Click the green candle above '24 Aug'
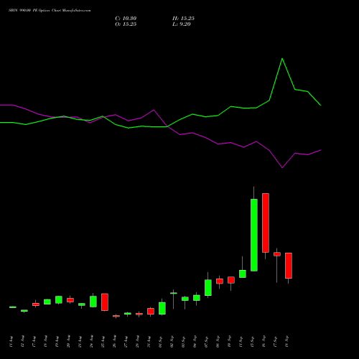This screenshot has width=359, height=359. pyautogui.click(x=93, y=302)
